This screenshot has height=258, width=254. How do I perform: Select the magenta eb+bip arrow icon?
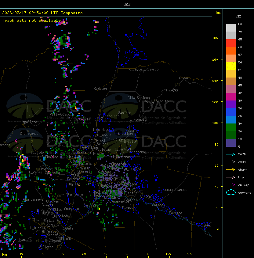point(231,185)
